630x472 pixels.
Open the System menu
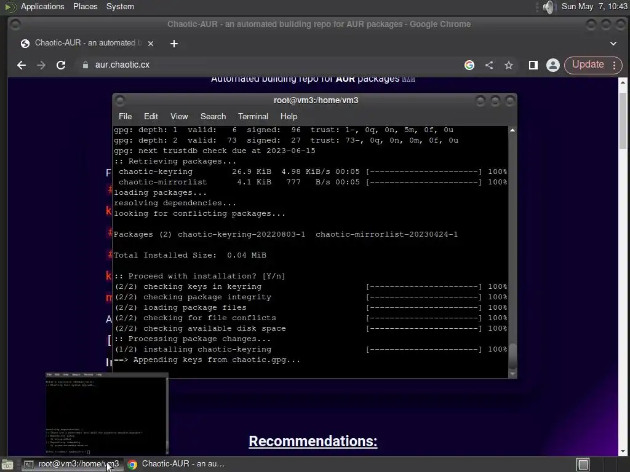click(120, 6)
